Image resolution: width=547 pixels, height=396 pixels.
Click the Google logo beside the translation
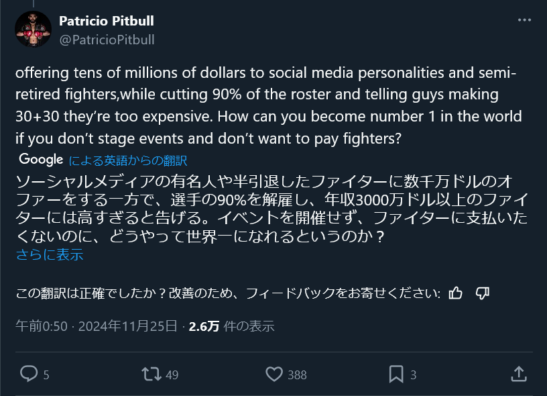41,160
